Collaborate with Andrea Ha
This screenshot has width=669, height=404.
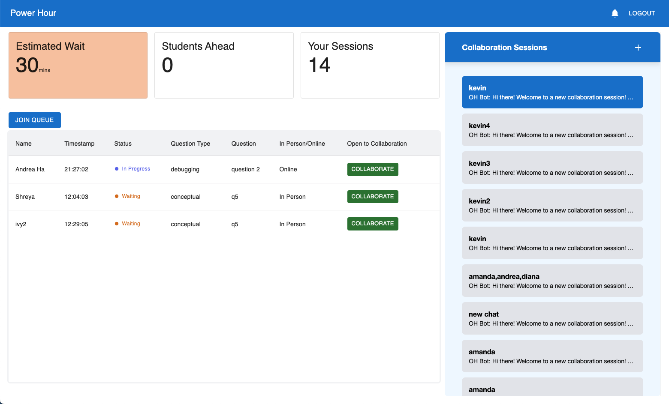pos(373,169)
